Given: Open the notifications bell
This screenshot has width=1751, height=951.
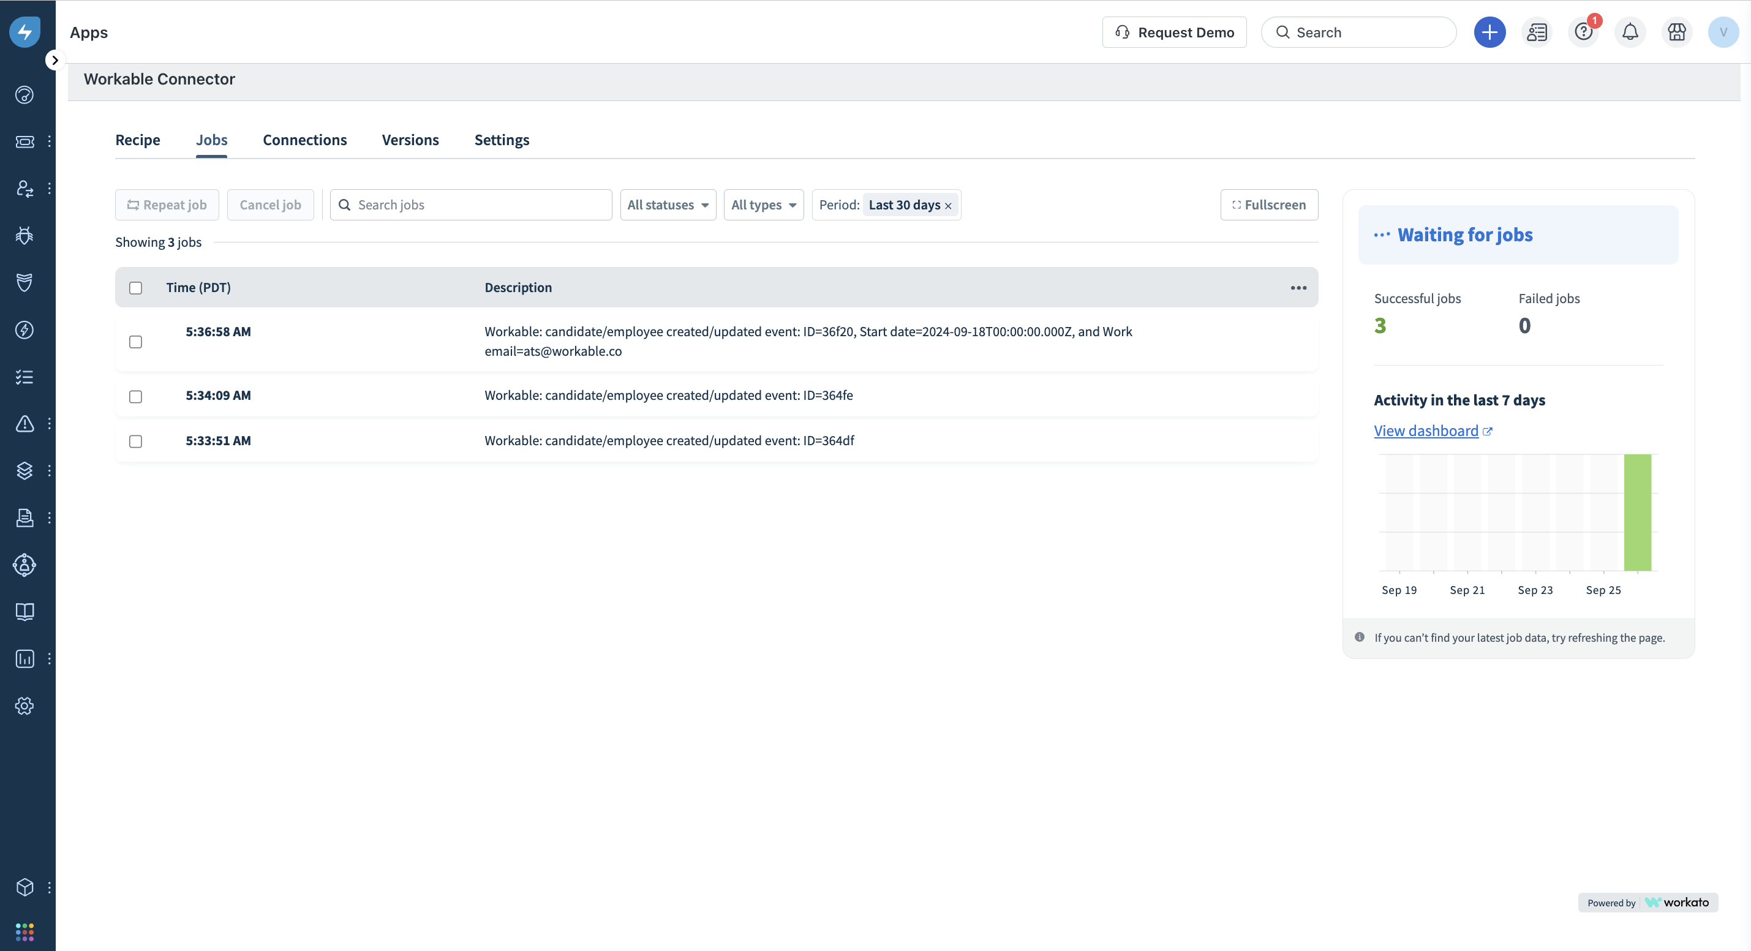Looking at the screenshot, I should tap(1630, 32).
